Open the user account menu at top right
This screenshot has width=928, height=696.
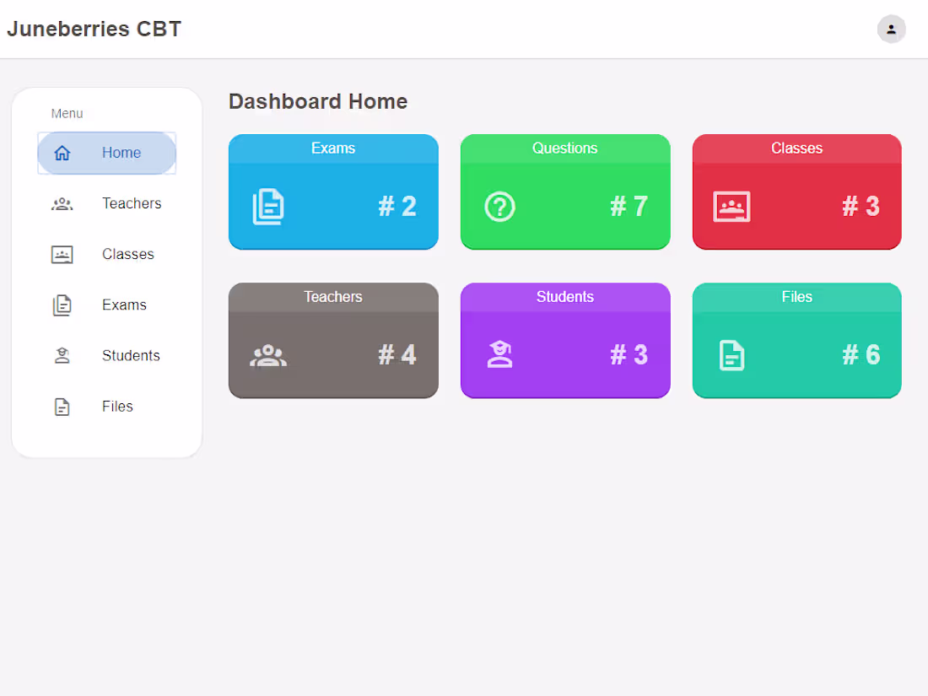892,29
